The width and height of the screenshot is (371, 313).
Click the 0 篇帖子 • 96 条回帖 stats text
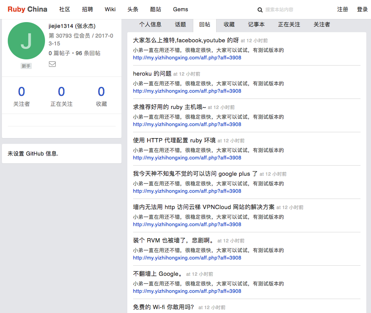coord(75,53)
